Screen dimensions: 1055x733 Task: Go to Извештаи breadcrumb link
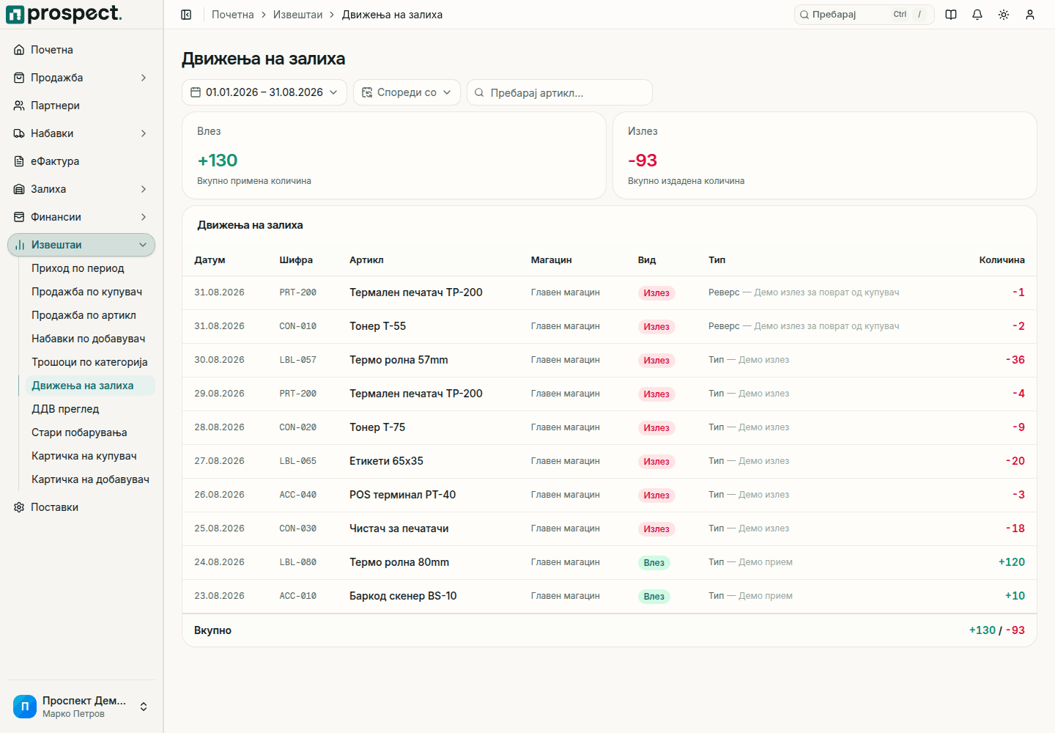(x=297, y=15)
